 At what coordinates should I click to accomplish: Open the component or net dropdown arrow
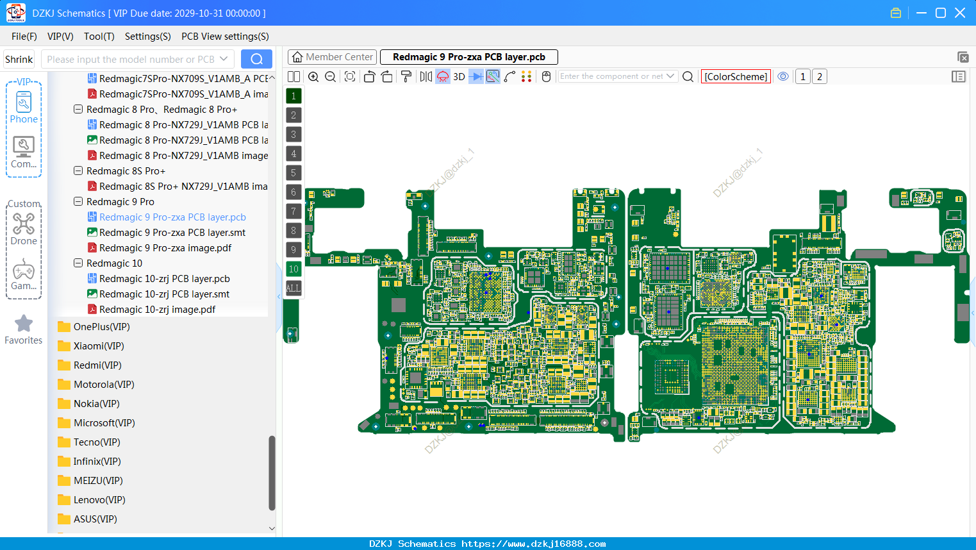click(x=670, y=76)
